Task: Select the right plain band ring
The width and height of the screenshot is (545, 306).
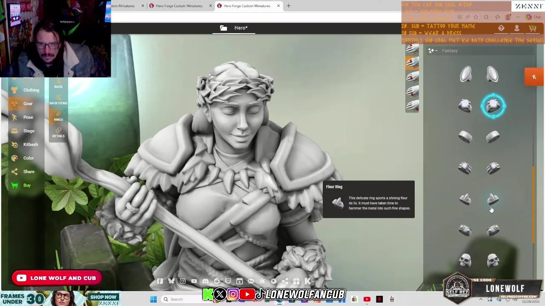Action: pos(493,137)
